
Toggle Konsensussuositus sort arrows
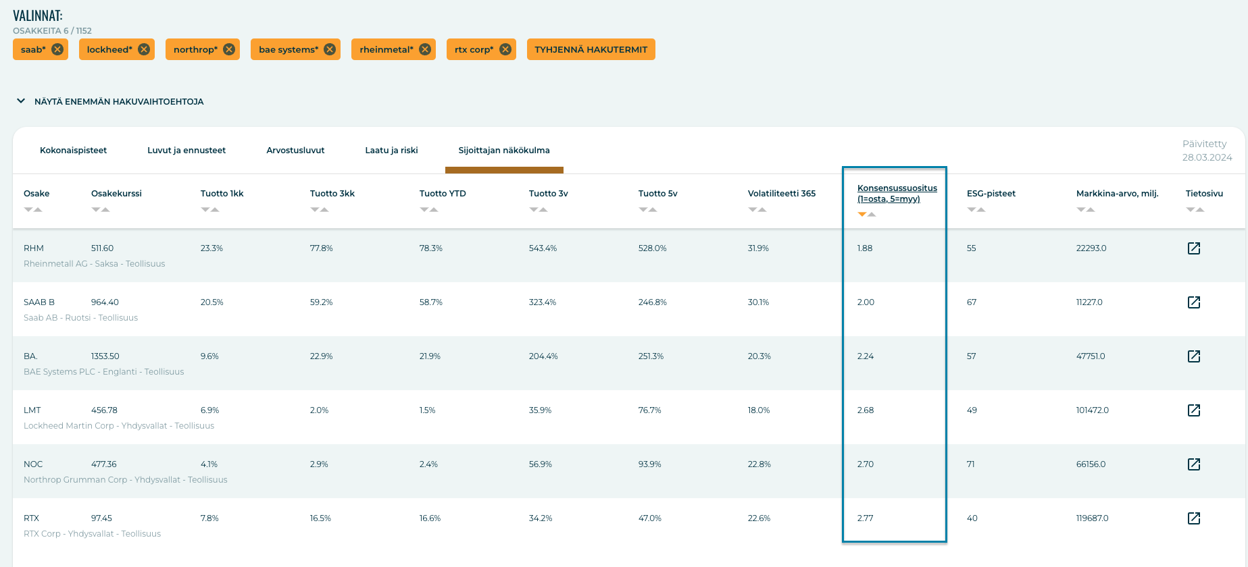867,214
